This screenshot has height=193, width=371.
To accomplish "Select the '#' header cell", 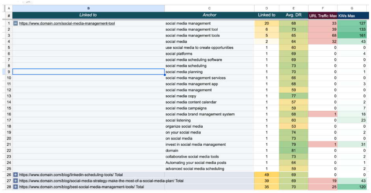I will pos(9,16).
